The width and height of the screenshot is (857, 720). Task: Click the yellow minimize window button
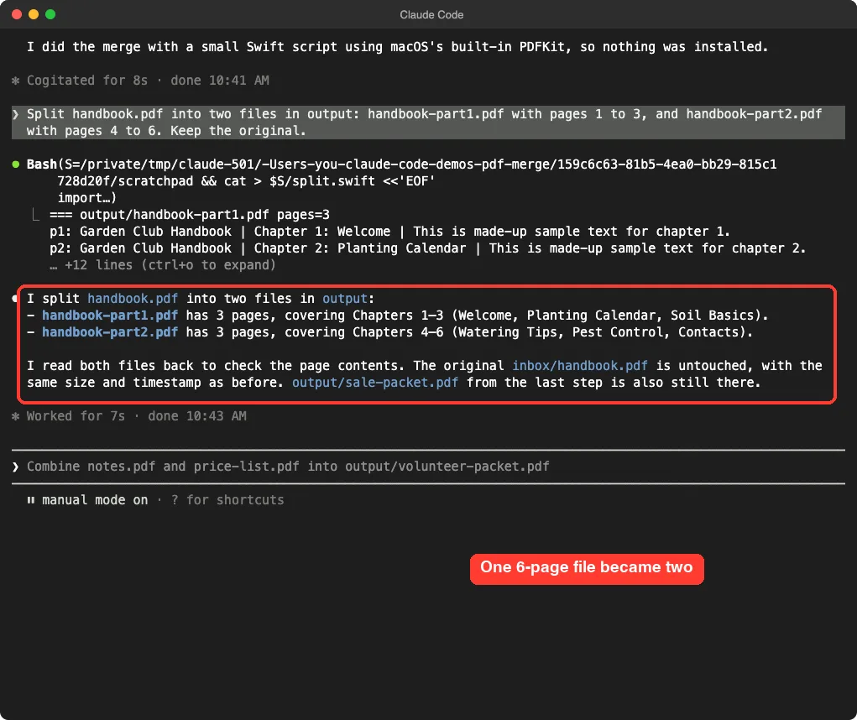[x=34, y=14]
